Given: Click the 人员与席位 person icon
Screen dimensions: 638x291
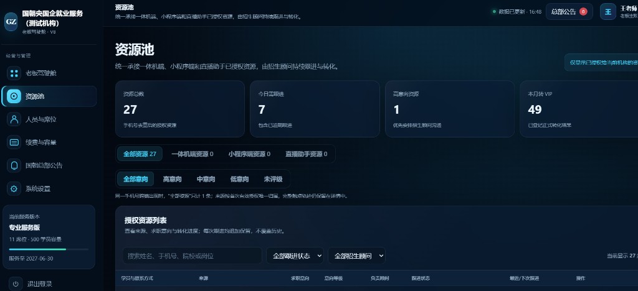Looking at the screenshot, I should (14, 119).
